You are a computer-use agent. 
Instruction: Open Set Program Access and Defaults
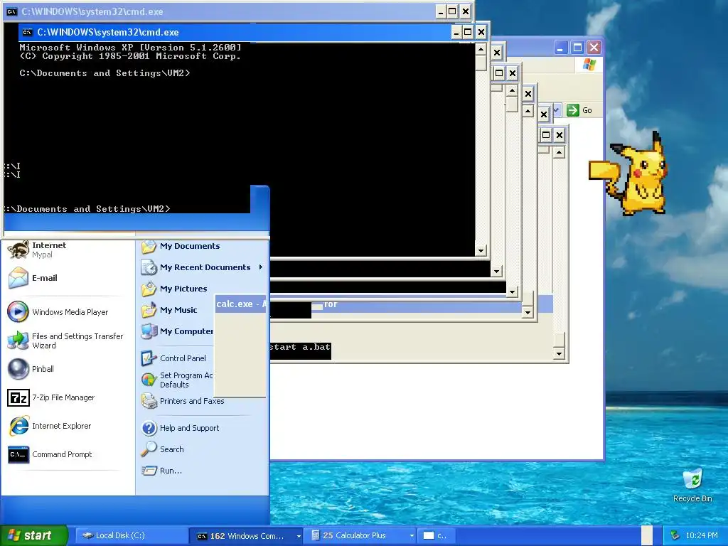177,380
